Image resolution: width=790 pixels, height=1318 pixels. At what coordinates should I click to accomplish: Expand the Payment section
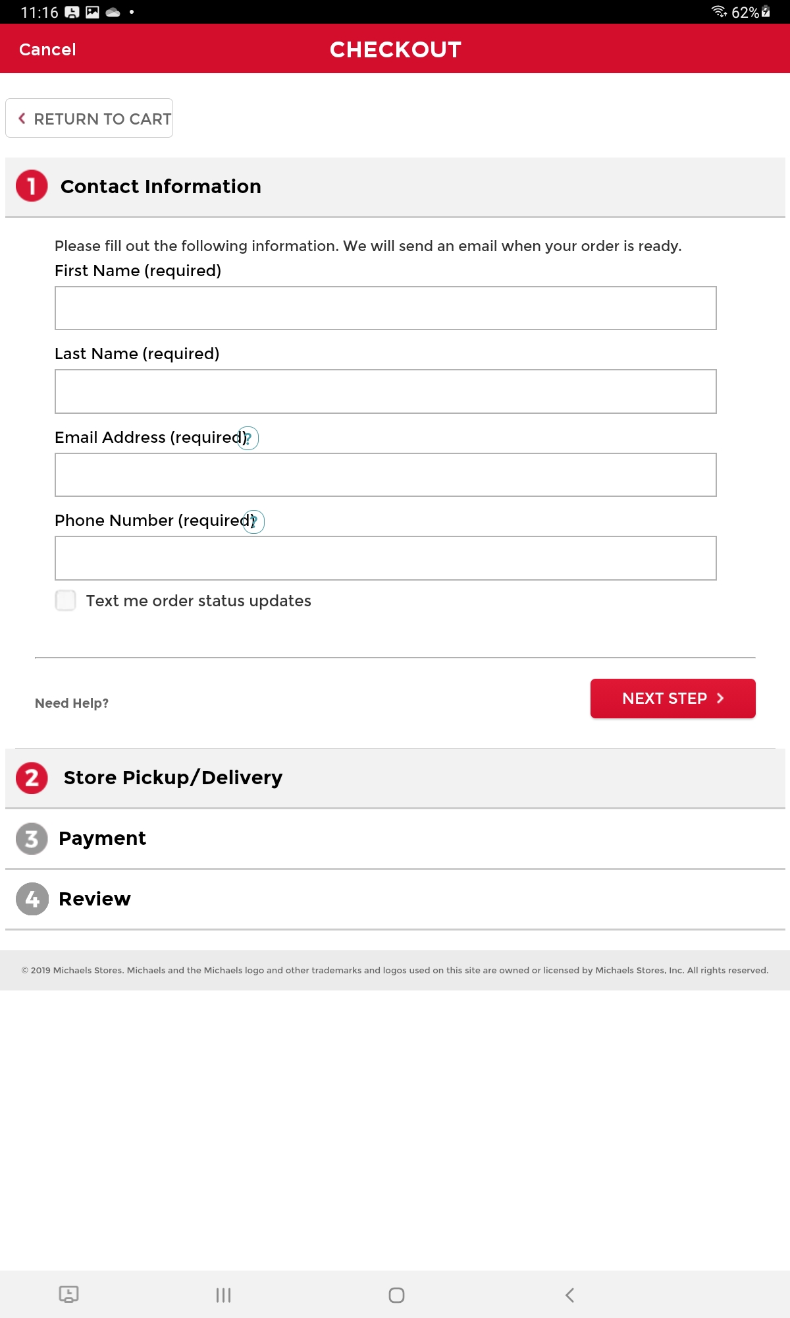(x=395, y=838)
